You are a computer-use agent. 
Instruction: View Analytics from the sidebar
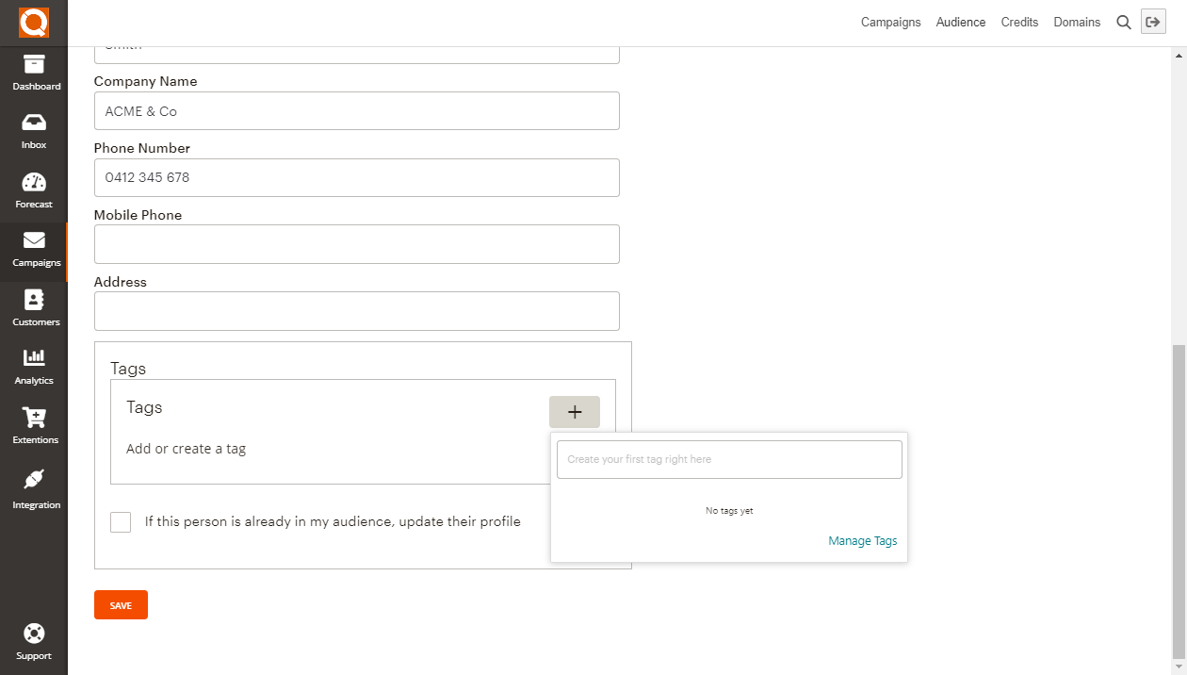point(34,366)
